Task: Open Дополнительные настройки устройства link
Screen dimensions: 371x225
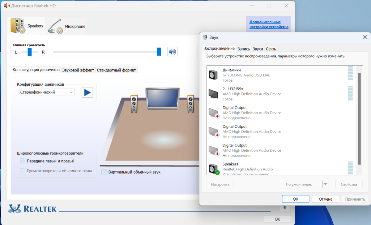Action: tap(269, 24)
